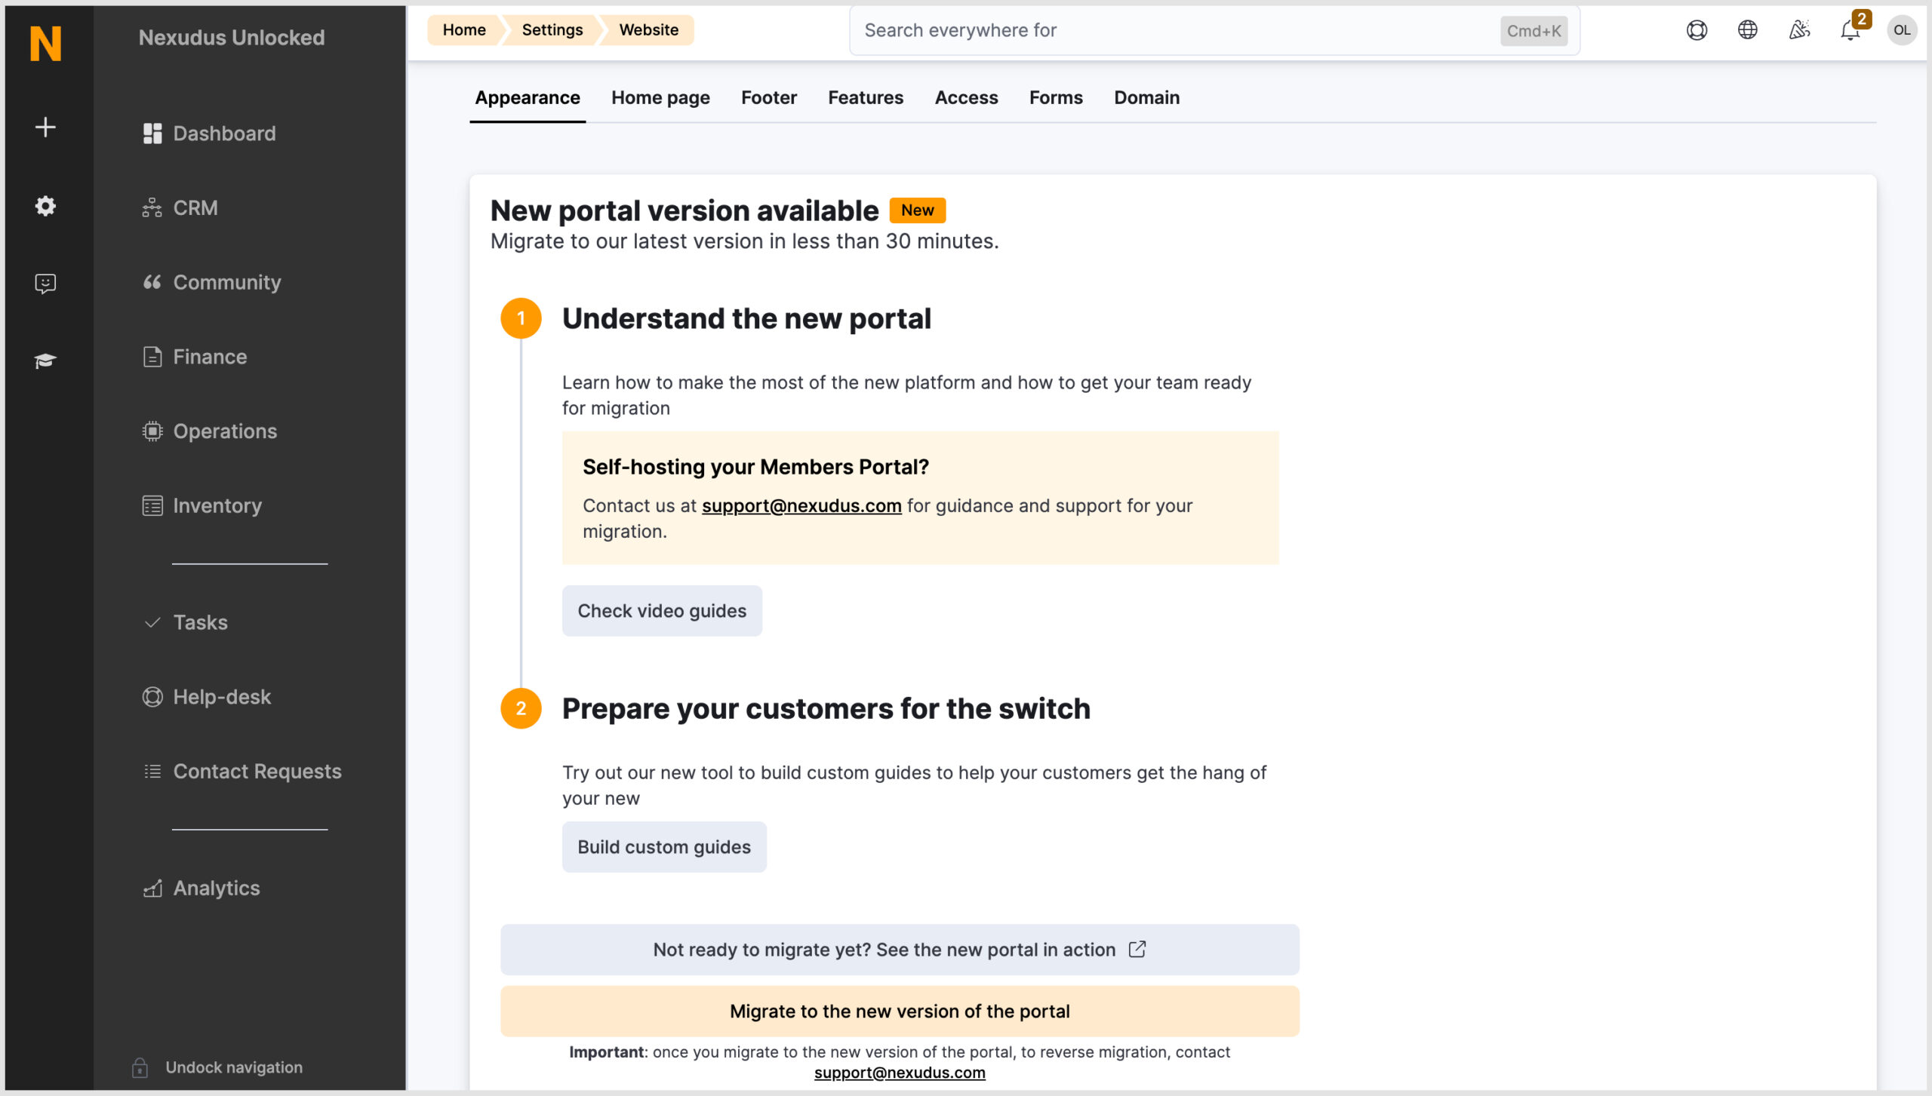This screenshot has height=1096, width=1932.
Task: Open the Contact Requests menu item
Action: pyautogui.click(x=242, y=771)
